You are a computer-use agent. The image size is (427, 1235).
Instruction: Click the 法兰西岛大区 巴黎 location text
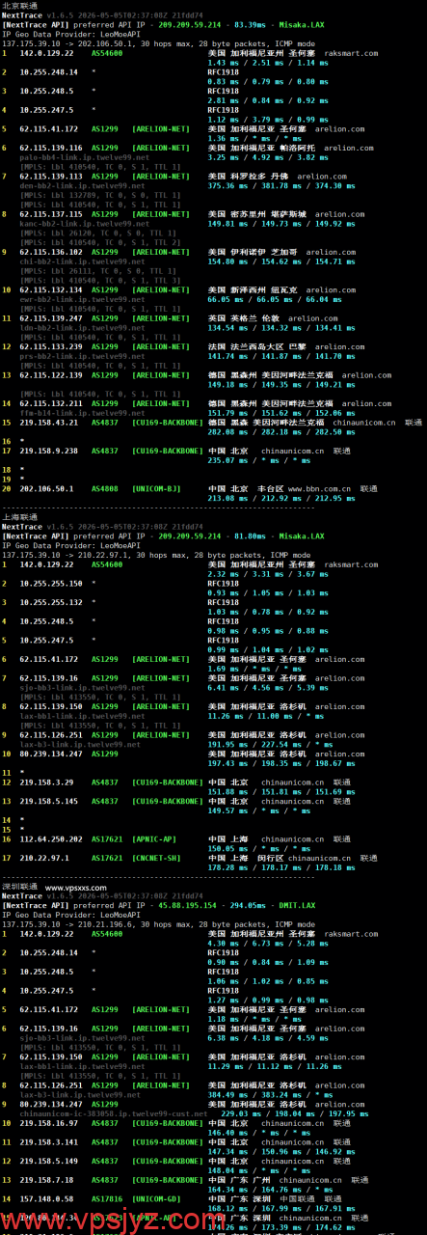[276, 346]
